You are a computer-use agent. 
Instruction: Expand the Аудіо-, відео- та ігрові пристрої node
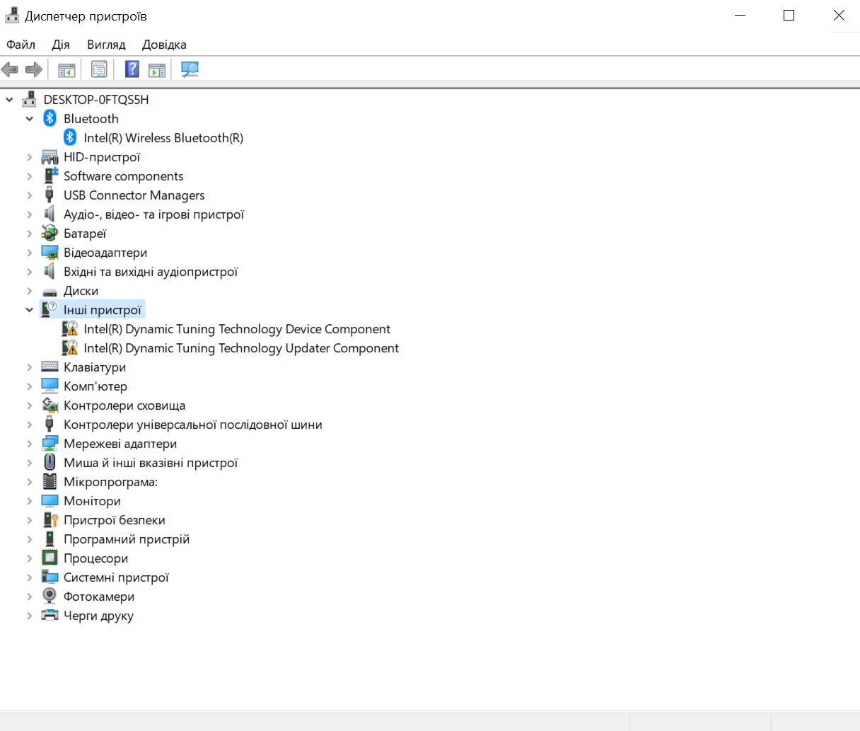click(x=30, y=214)
